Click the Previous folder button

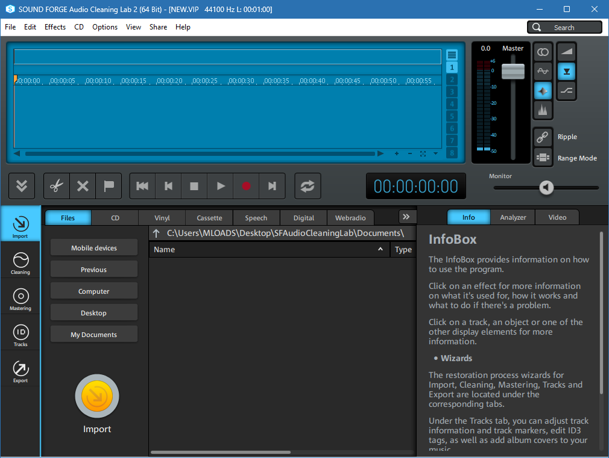(x=94, y=270)
